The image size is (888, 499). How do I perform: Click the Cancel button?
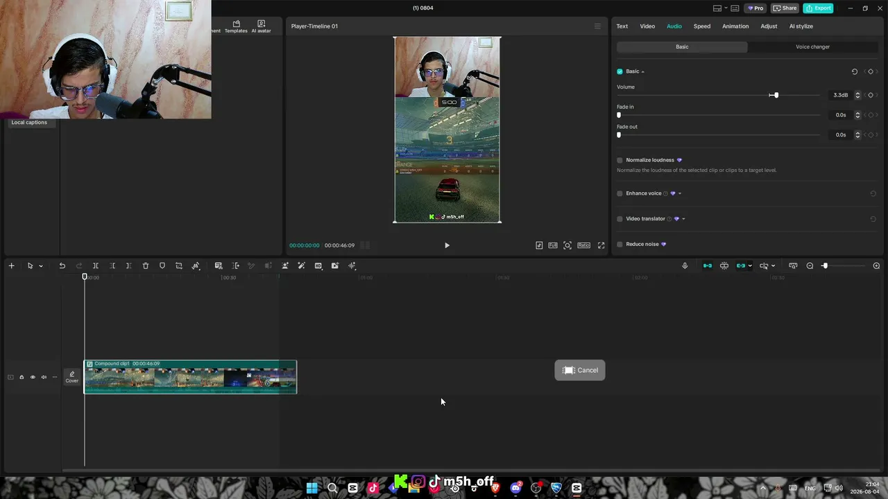click(x=580, y=370)
